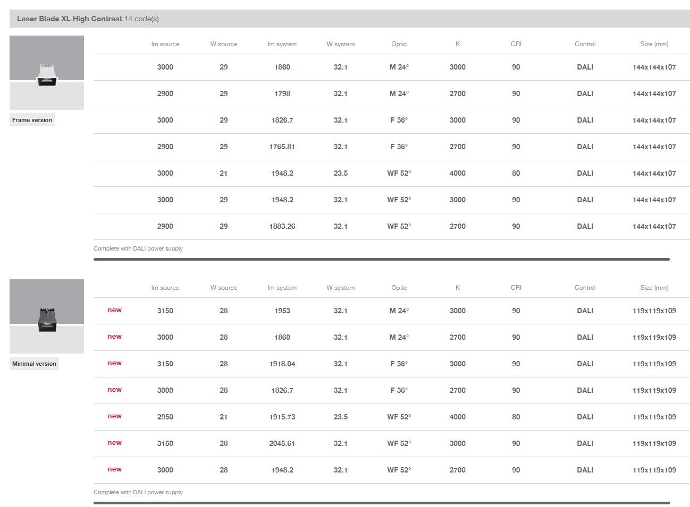The width and height of the screenshot is (690, 507).
Task: Click the scrollbar under the Minimal version table
Action: (x=381, y=503)
